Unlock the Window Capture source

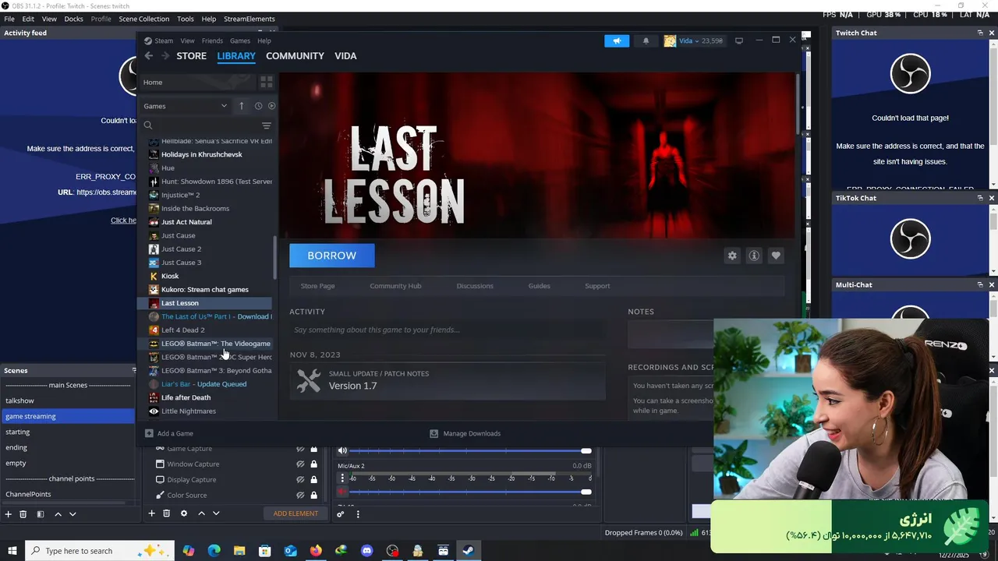[x=314, y=464]
